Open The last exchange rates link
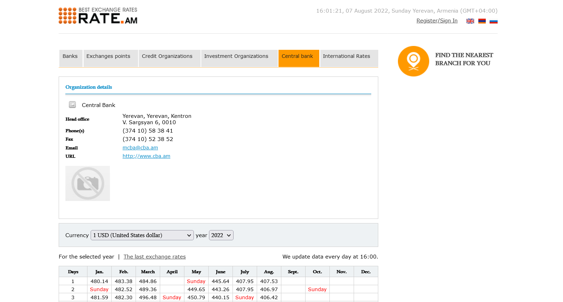 (x=155, y=257)
